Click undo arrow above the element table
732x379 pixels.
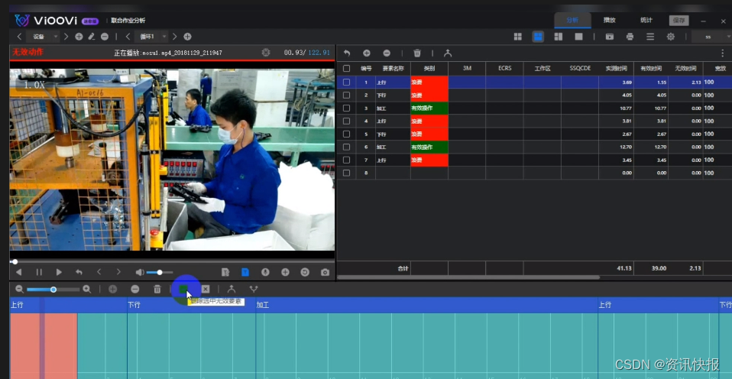347,53
